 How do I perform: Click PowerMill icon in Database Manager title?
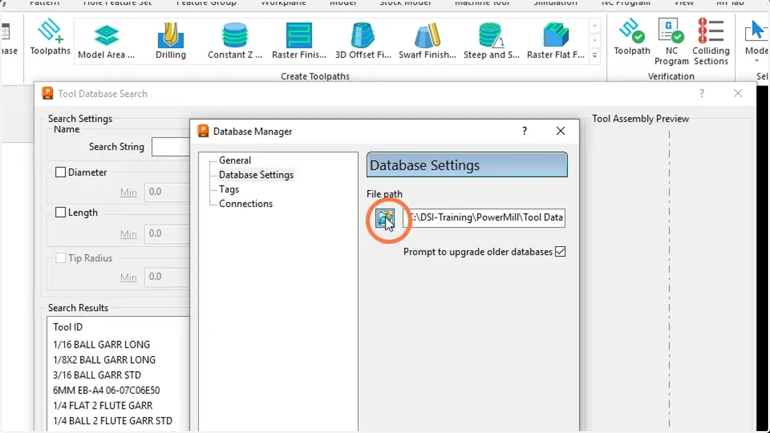(203, 131)
